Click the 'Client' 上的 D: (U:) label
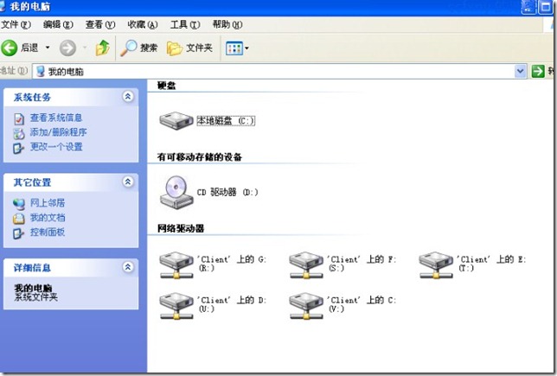This screenshot has height=376, width=557. tap(232, 304)
